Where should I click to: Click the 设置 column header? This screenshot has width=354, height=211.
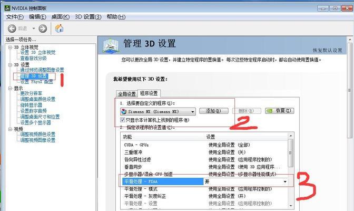(246, 137)
